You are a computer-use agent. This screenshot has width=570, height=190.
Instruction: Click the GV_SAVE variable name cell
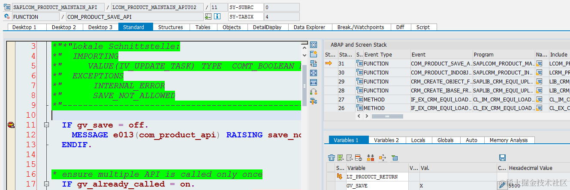point(377,185)
